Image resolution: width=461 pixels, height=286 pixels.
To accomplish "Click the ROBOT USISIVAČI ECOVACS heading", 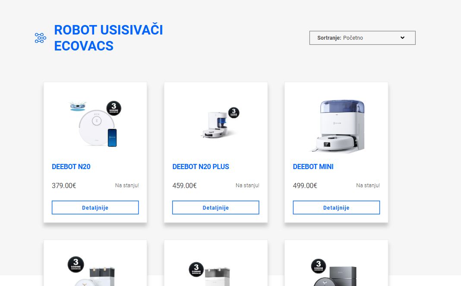I will pyautogui.click(x=108, y=38).
